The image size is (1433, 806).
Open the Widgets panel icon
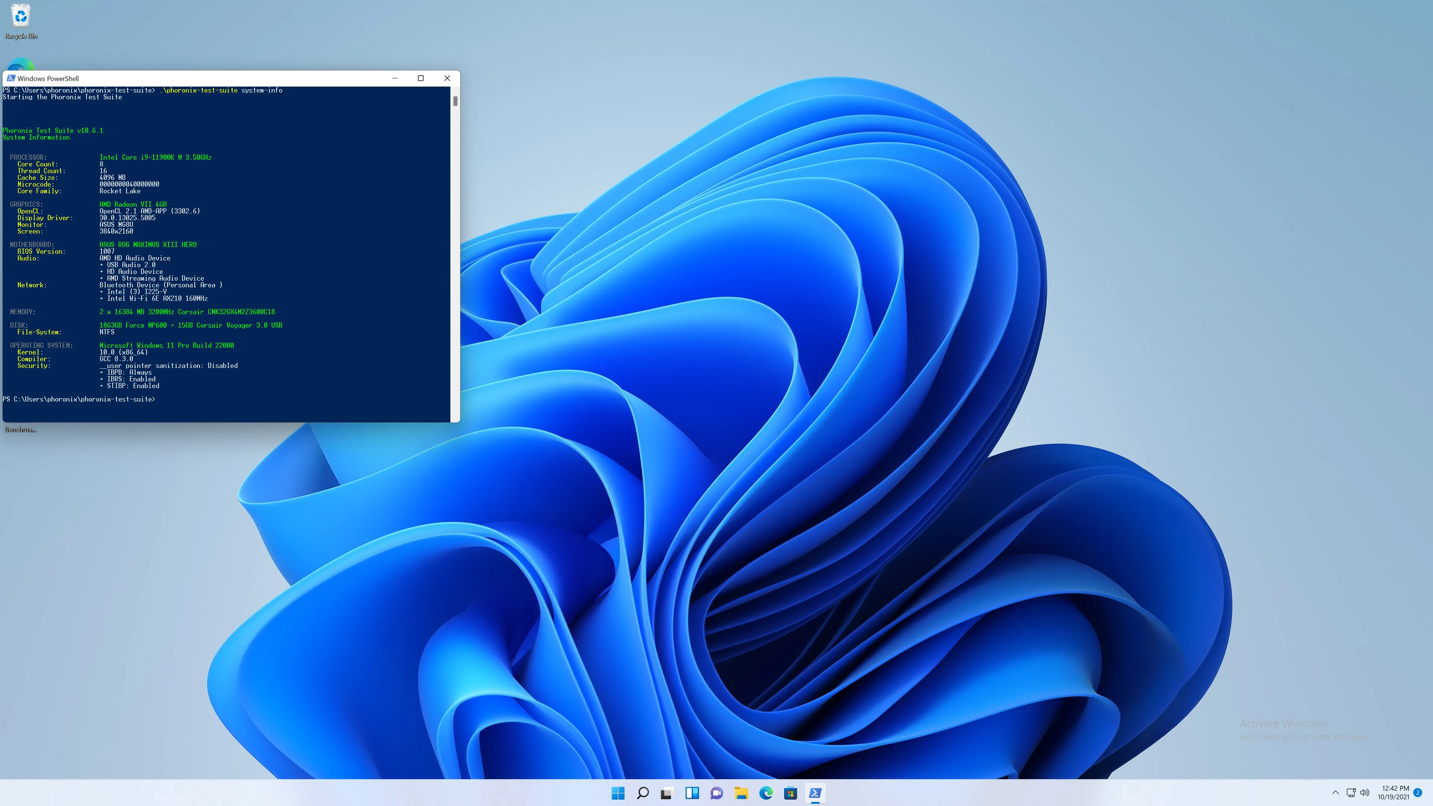pyautogui.click(x=691, y=793)
